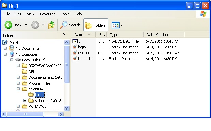Select the testsuite Firefox document icon

(75, 59)
